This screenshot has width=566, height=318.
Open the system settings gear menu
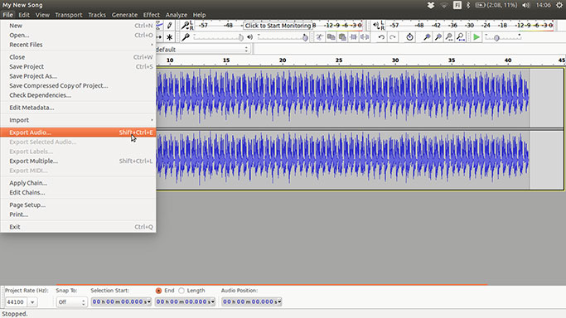point(559,5)
